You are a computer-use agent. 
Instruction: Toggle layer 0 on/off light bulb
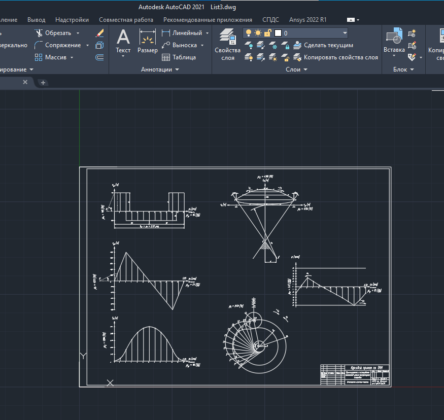point(249,33)
